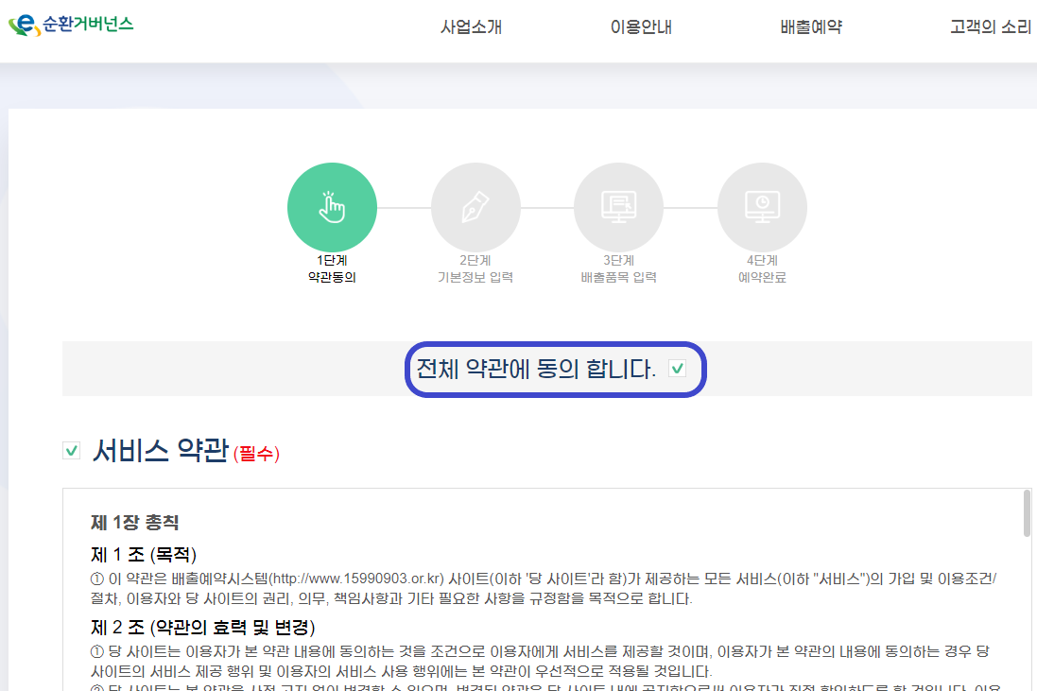This screenshot has height=691, width=1037.
Task: Click the Step 4 예약완료 clock-monitor icon
Action: pyautogui.click(x=762, y=206)
